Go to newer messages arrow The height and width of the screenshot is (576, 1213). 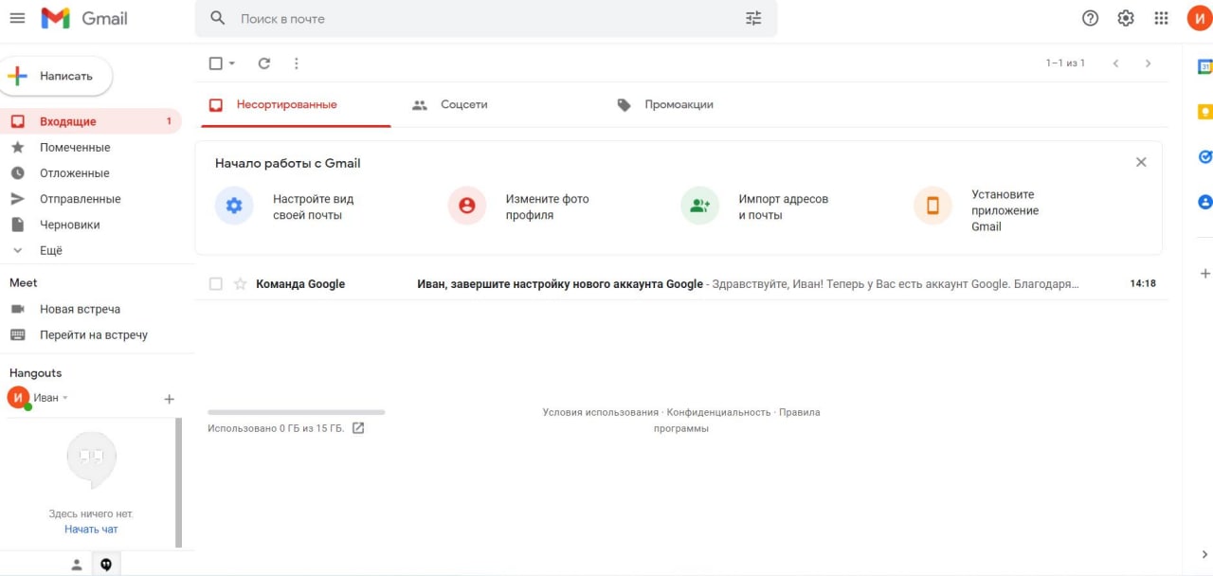click(1115, 63)
